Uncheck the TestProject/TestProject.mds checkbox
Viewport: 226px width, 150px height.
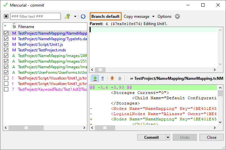click(x=6, y=50)
